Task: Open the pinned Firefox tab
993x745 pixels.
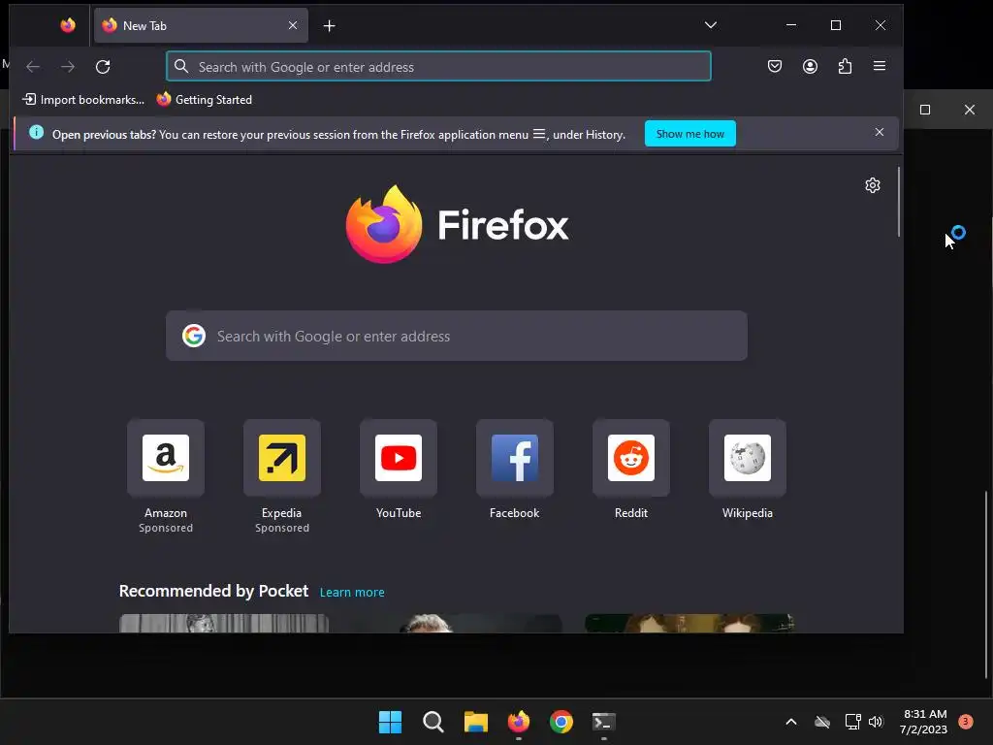Action: [68, 25]
